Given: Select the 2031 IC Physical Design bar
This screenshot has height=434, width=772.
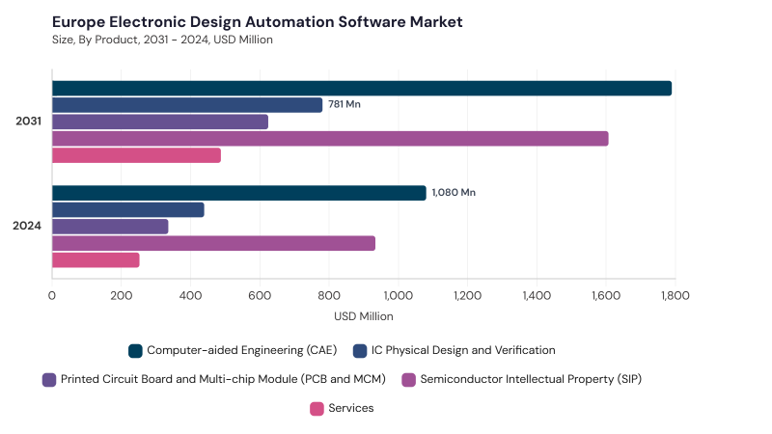Looking at the screenshot, I should [x=187, y=105].
